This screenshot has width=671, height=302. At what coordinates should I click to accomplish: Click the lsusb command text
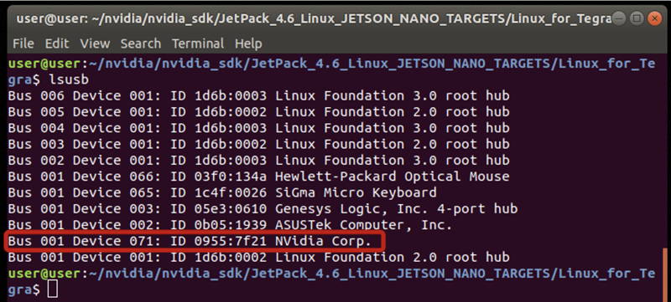[69, 79]
